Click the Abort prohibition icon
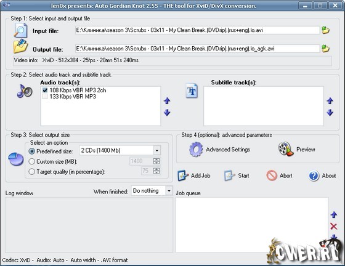 coord(272,175)
